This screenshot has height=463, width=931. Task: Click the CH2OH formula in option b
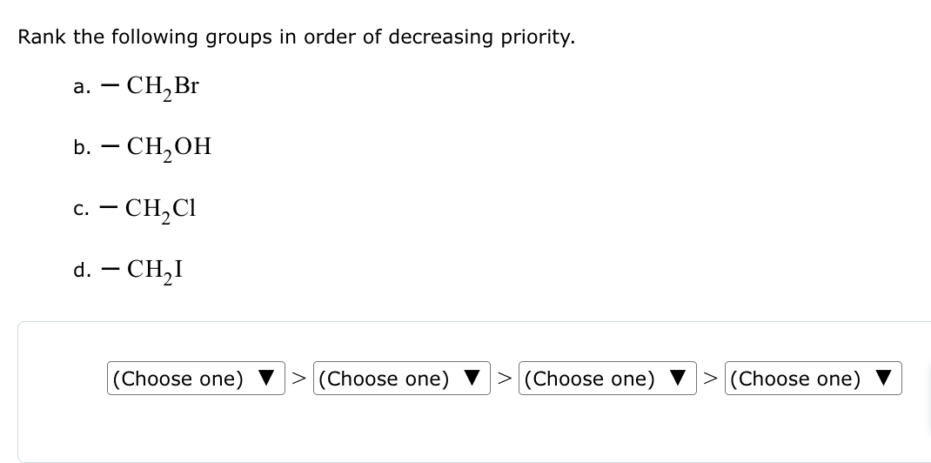tap(169, 146)
